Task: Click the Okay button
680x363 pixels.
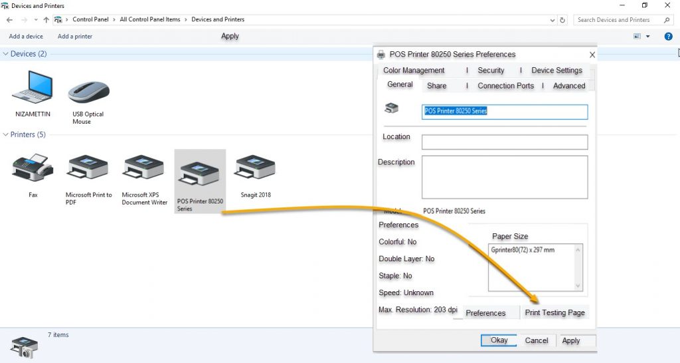Action: coord(499,340)
